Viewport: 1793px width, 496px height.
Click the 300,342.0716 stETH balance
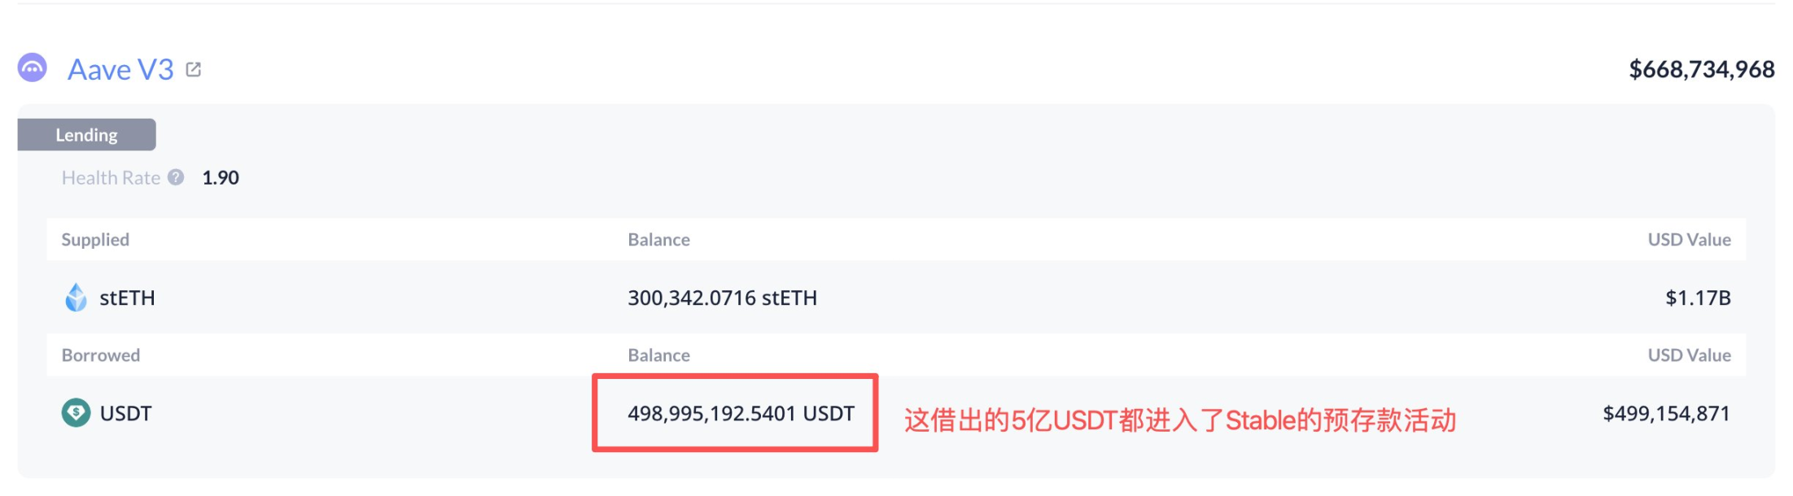(x=722, y=298)
